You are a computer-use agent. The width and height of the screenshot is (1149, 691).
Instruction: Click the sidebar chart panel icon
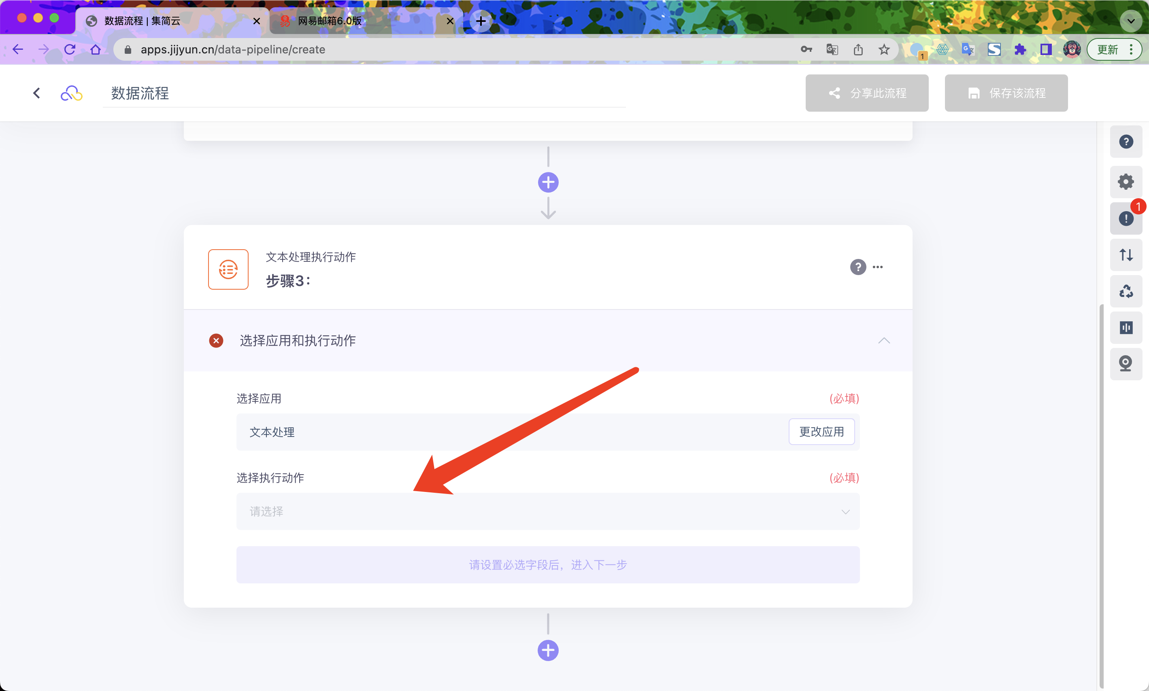click(1125, 328)
